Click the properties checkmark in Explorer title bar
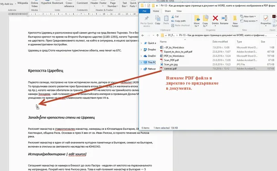The width and height of the screenshot is (277, 171). pos(149,6)
